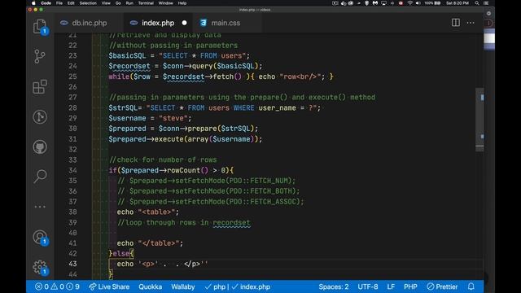Viewport: 521px width, 293px height.
Task: Open the Run menu
Action: [129, 3]
